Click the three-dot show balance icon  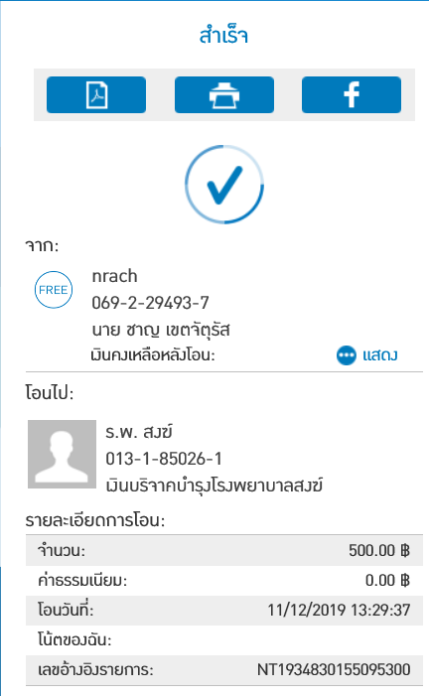[346, 355]
